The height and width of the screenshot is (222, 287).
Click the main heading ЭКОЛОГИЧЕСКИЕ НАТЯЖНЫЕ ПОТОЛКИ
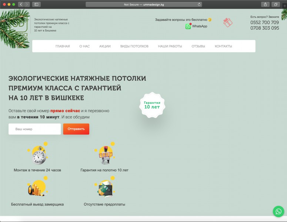[x=77, y=78]
